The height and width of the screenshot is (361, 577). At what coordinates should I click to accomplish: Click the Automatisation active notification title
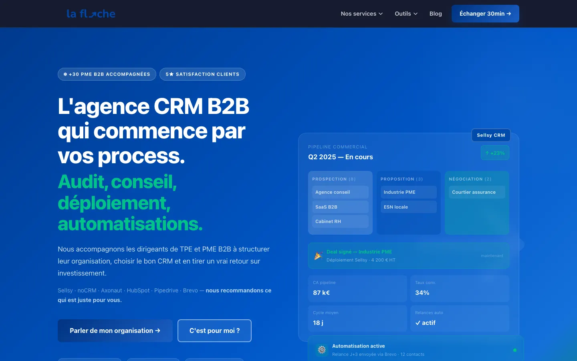[x=358, y=346]
